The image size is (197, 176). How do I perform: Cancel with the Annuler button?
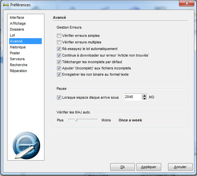(x=180, y=167)
